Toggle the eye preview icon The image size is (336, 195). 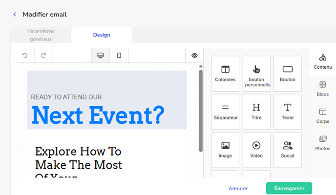click(x=194, y=56)
